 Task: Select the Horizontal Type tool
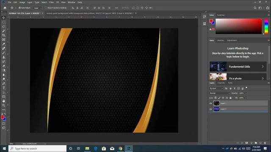point(4,88)
